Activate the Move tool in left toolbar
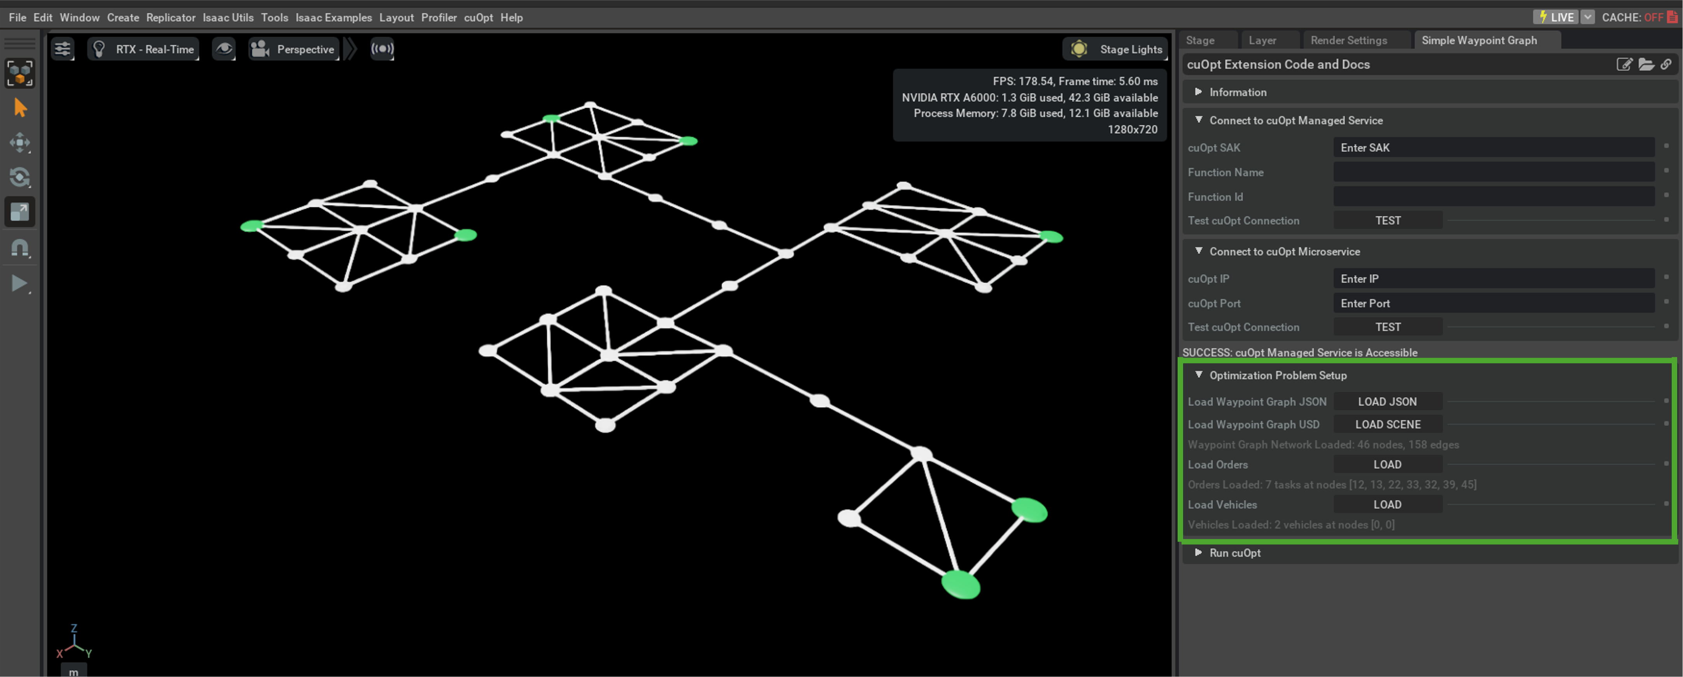Viewport: 1683px width, 677px height. 19,142
